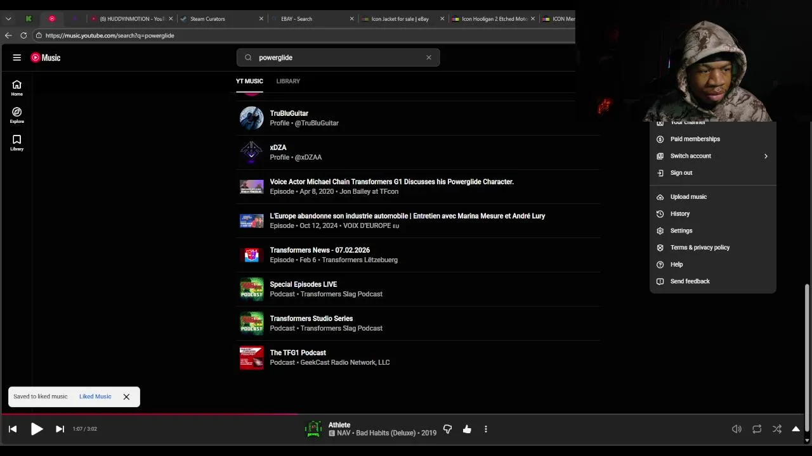The height and width of the screenshot is (456, 812).
Task: Close the Icon Jacket for sale tab
Action: (x=442, y=19)
